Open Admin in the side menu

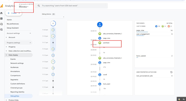[x=9, y=20]
